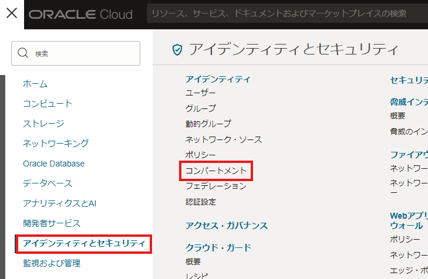Open 概要 under クラウド・ガード
This screenshot has height=279, width=428.
point(193,262)
